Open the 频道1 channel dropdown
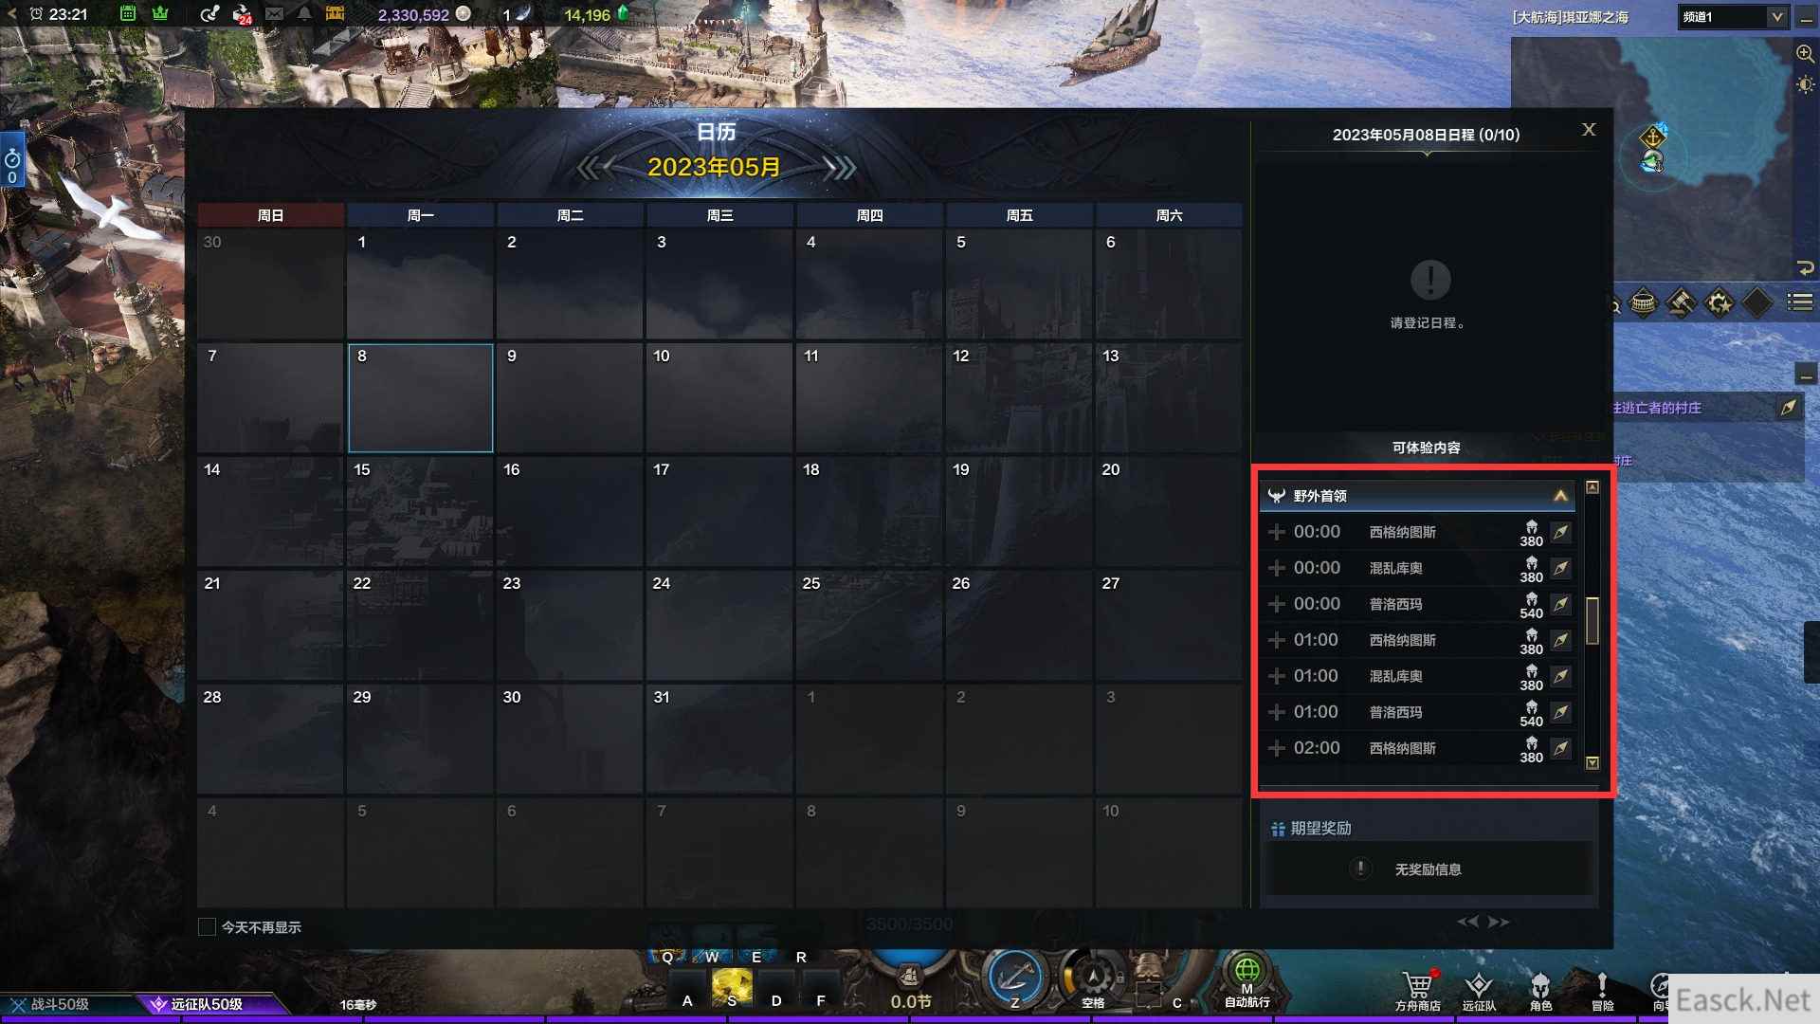 pyautogui.click(x=1733, y=17)
